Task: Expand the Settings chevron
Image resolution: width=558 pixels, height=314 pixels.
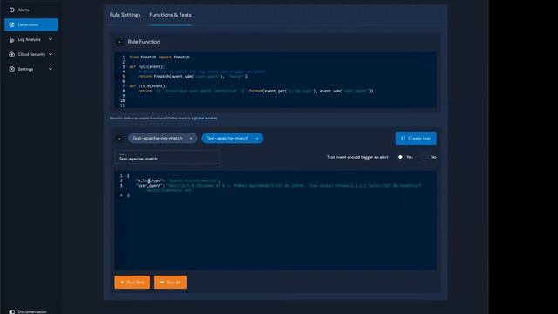Action: click(x=51, y=69)
